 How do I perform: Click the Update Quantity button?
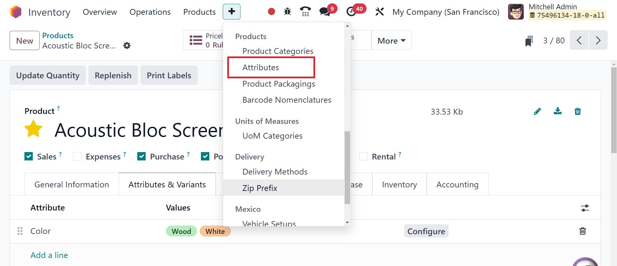48,75
